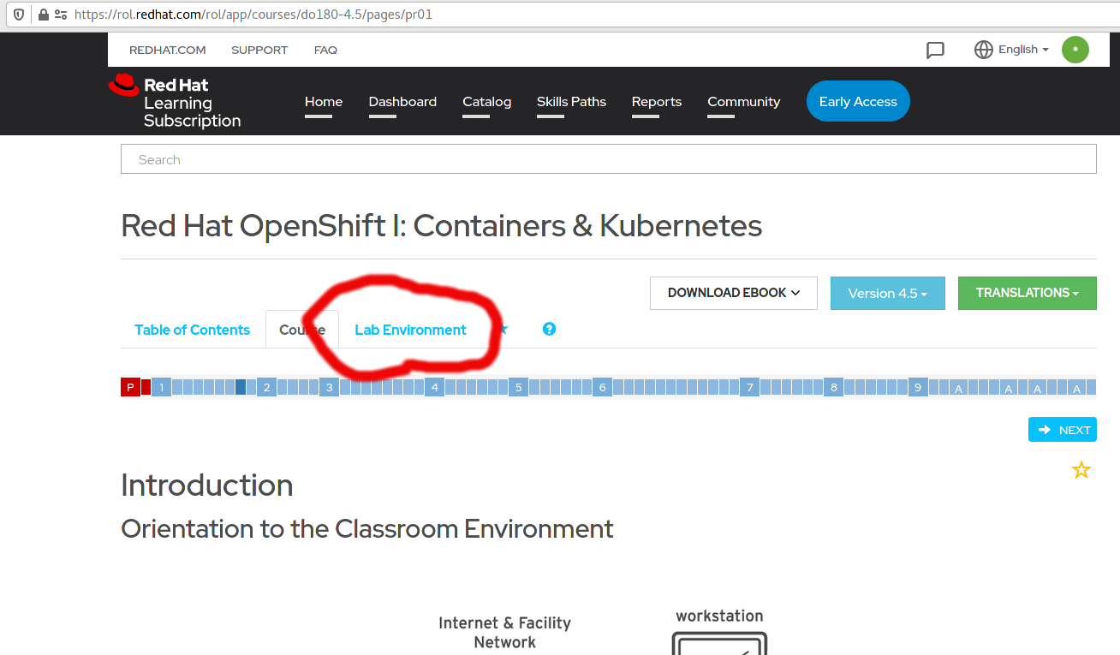1120x655 pixels.
Task: Open the Catalog menu item
Action: point(486,101)
